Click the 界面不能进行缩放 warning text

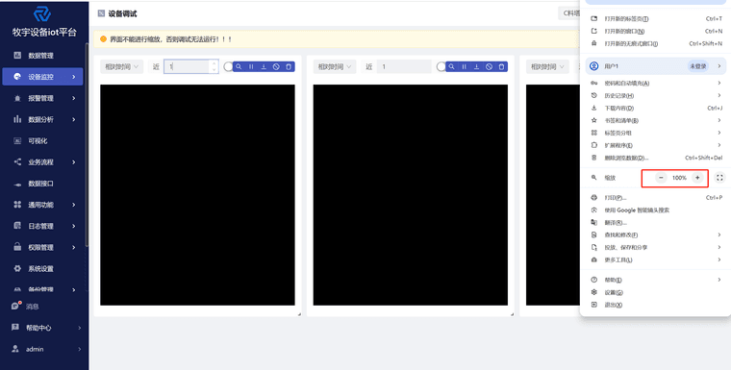tap(170, 39)
